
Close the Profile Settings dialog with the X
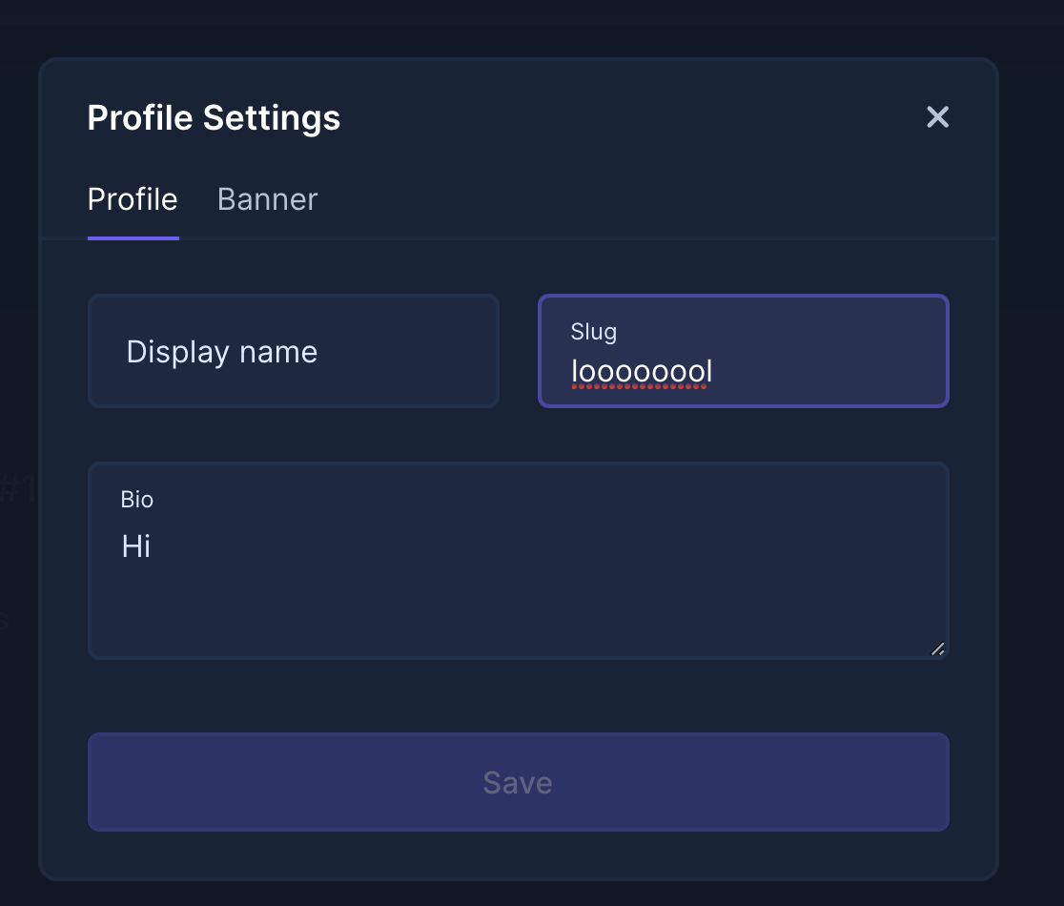(x=937, y=116)
